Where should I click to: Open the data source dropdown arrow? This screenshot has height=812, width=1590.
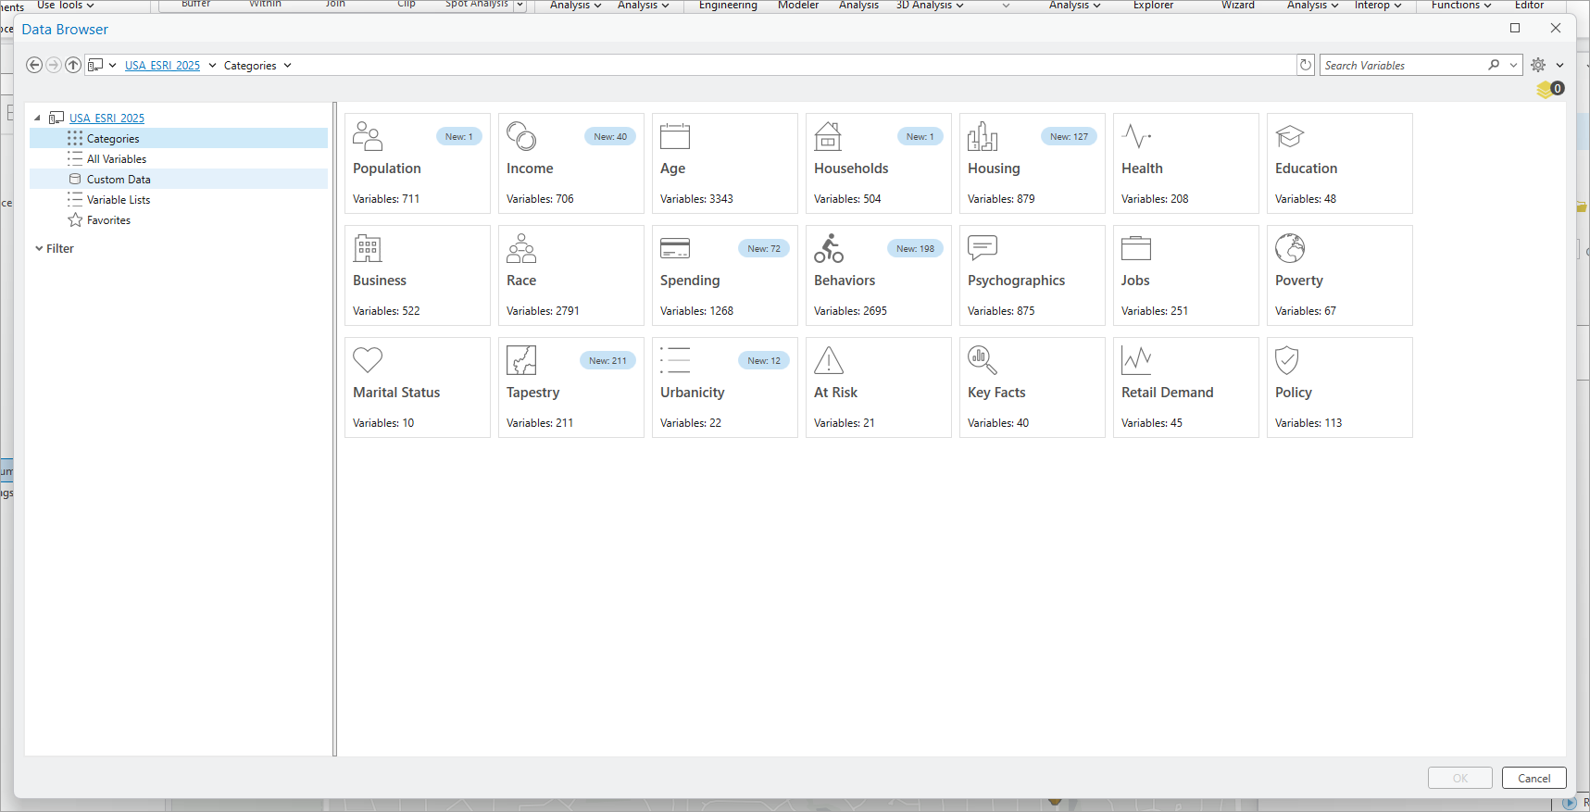tap(112, 66)
